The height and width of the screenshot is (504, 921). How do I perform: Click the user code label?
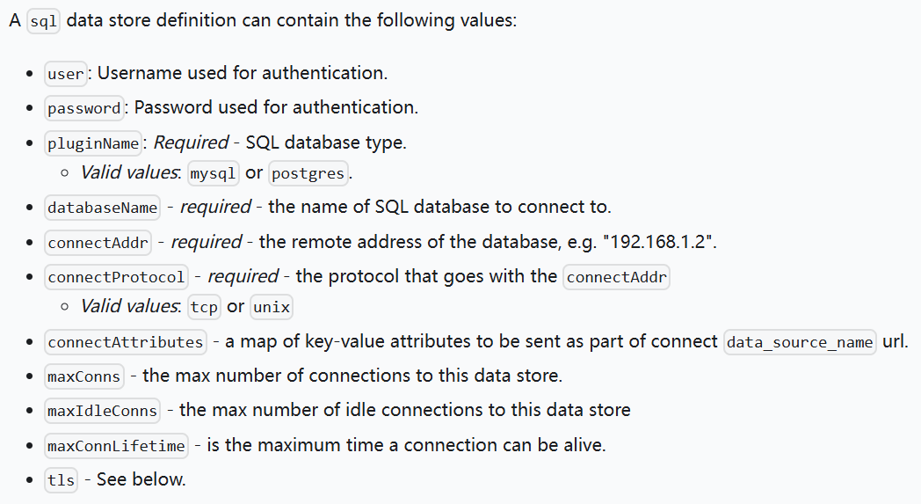(66, 74)
